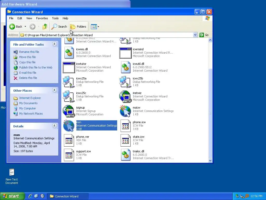The image size is (266, 200).
Task: Click the Show Desktop Quick Launch icon
Action: pos(36,196)
